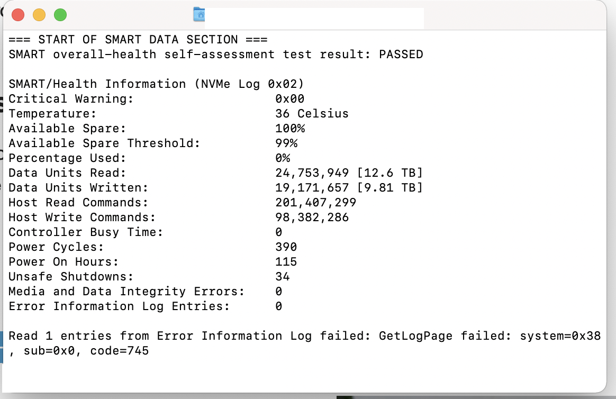Click the green full-screen window button
This screenshot has height=399, width=616.
pyautogui.click(x=60, y=15)
